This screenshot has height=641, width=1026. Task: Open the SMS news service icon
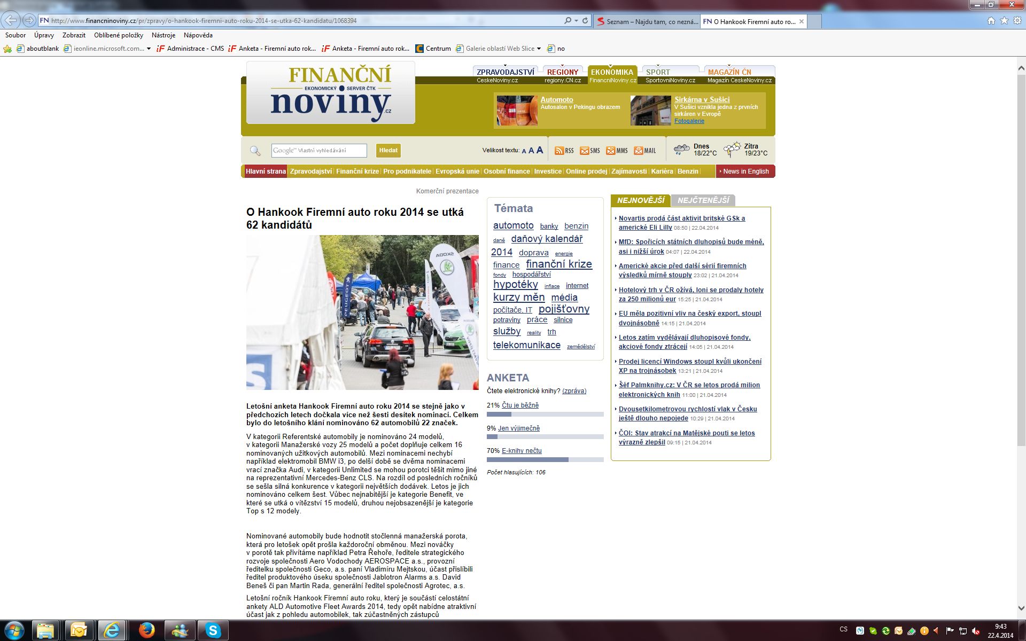click(x=590, y=151)
